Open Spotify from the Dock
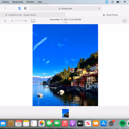The image size is (129, 129). pyautogui.click(x=123, y=123)
